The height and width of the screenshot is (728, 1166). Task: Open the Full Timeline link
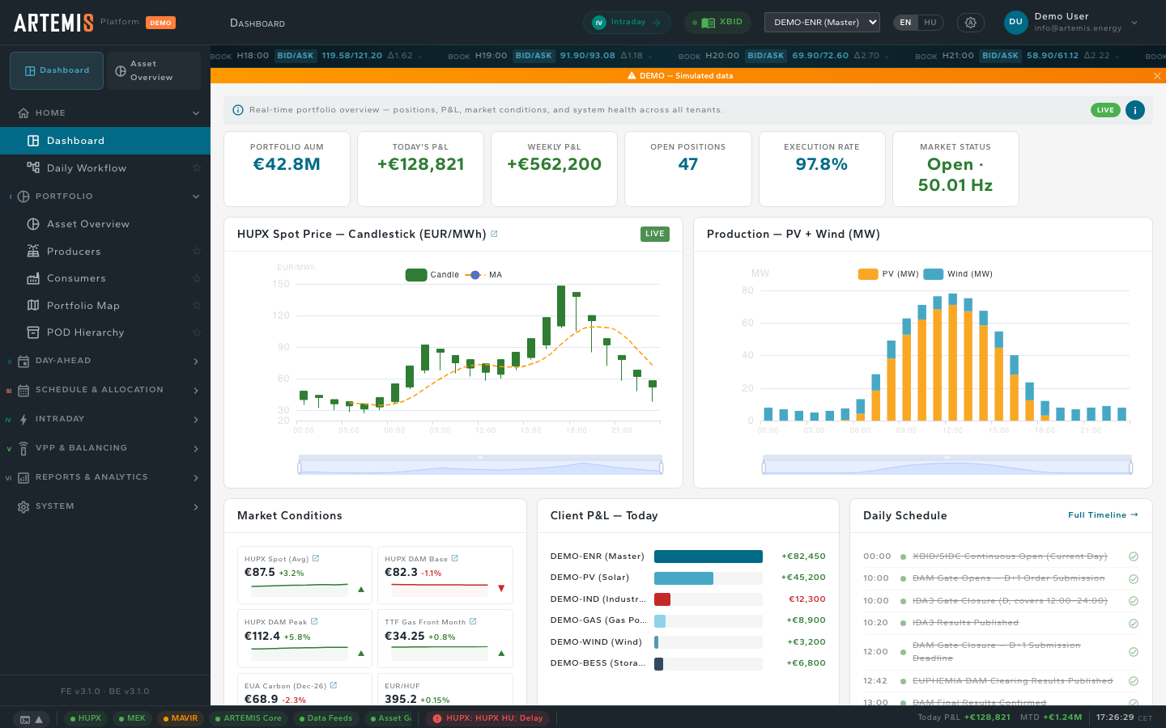click(1102, 515)
